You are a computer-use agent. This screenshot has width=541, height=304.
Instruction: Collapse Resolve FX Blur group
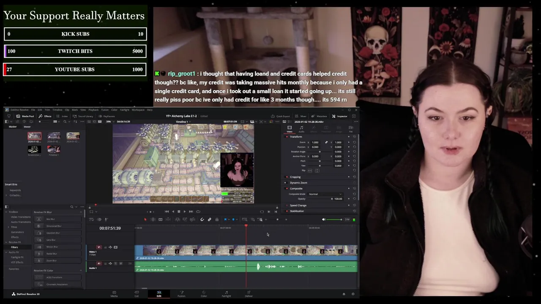(x=81, y=212)
